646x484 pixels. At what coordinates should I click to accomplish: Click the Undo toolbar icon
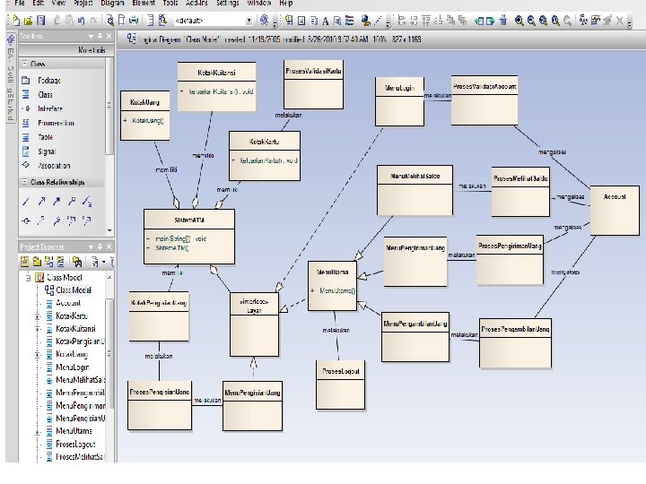point(81,20)
